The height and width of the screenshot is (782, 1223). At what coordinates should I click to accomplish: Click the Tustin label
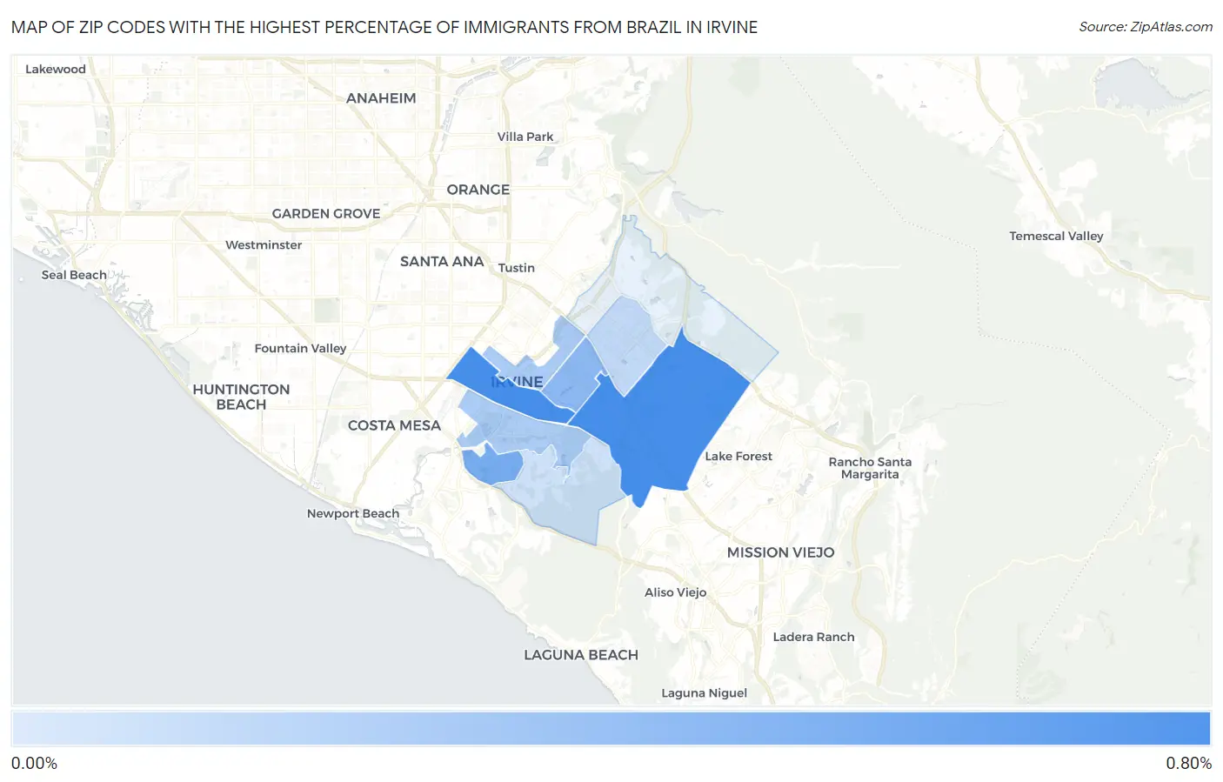(x=517, y=268)
